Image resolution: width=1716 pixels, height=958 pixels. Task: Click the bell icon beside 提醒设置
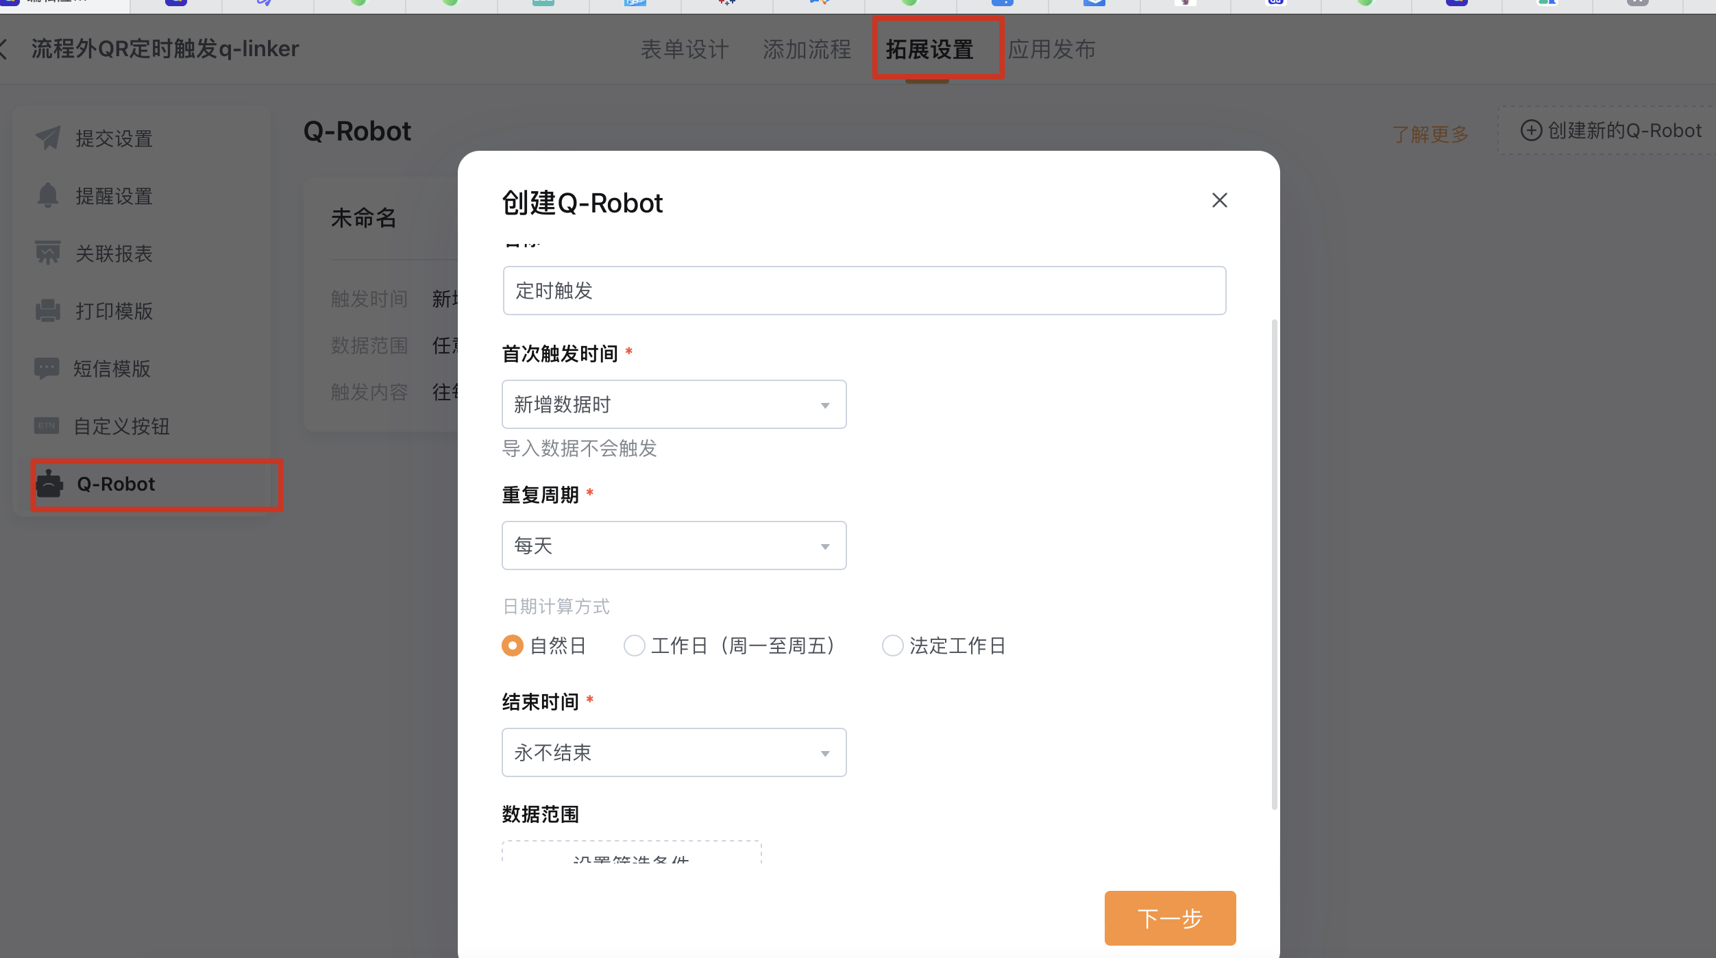point(47,195)
